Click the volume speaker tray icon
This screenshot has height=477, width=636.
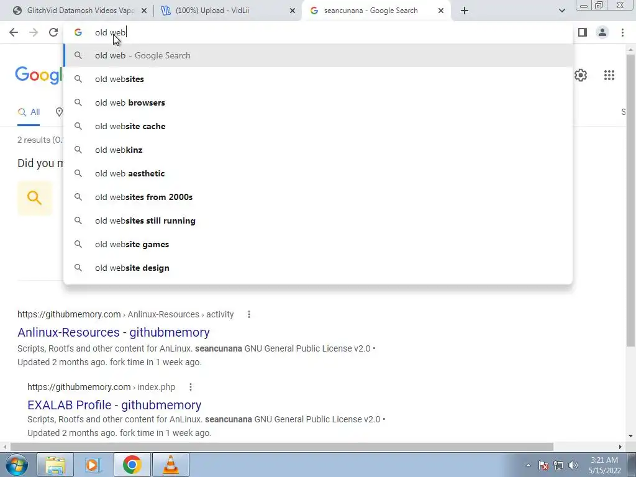pos(573,465)
